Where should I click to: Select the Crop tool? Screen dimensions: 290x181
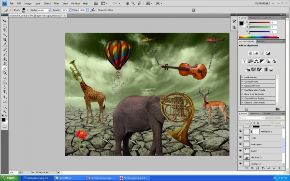(4, 40)
